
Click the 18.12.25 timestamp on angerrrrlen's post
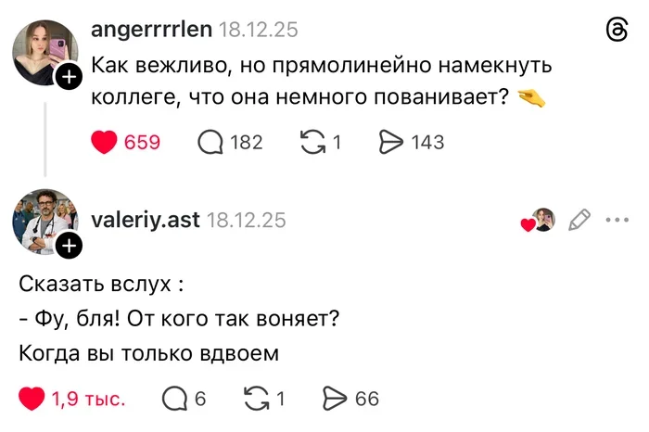(x=259, y=30)
